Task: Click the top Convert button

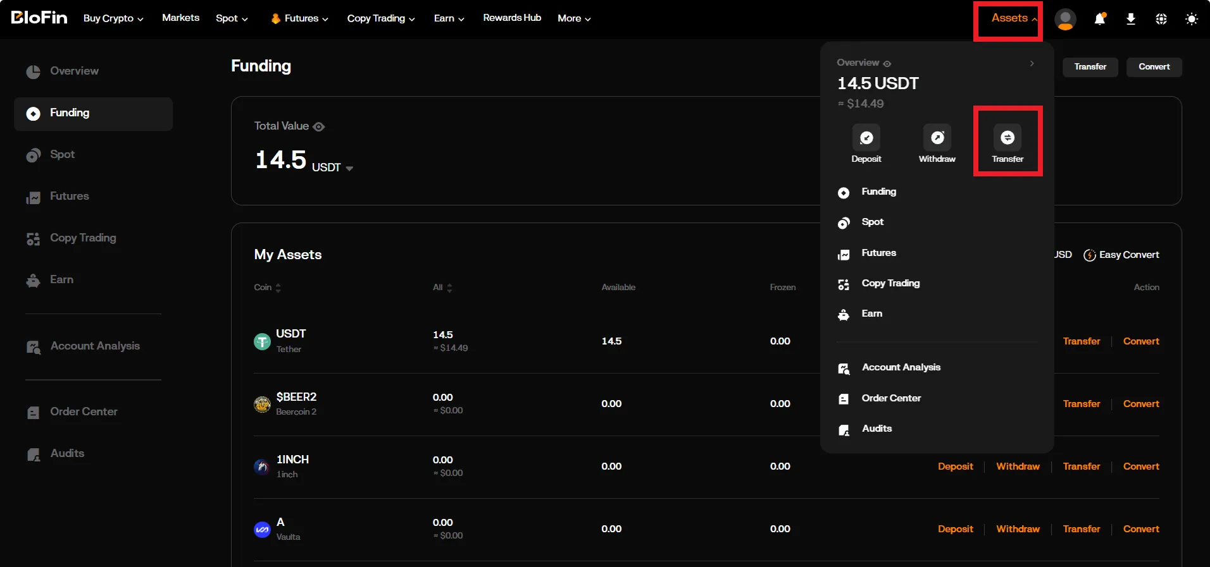Action: point(1154,67)
